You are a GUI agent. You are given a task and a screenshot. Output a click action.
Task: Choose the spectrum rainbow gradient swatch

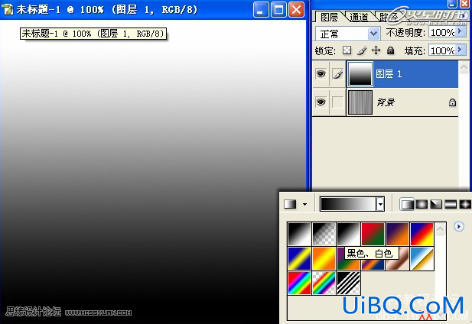(x=299, y=283)
